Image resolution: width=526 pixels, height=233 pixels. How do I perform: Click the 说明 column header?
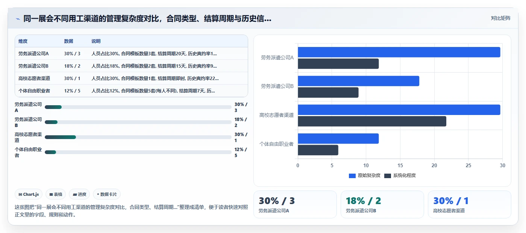coord(96,41)
